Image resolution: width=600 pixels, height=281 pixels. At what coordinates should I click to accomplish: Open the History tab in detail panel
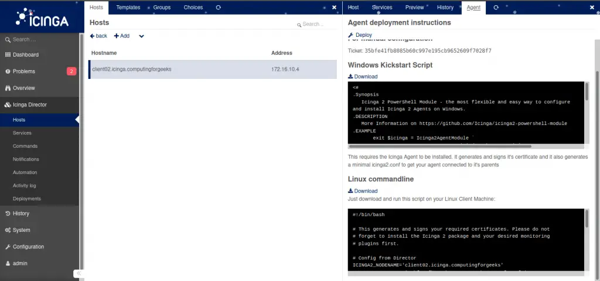(x=445, y=8)
